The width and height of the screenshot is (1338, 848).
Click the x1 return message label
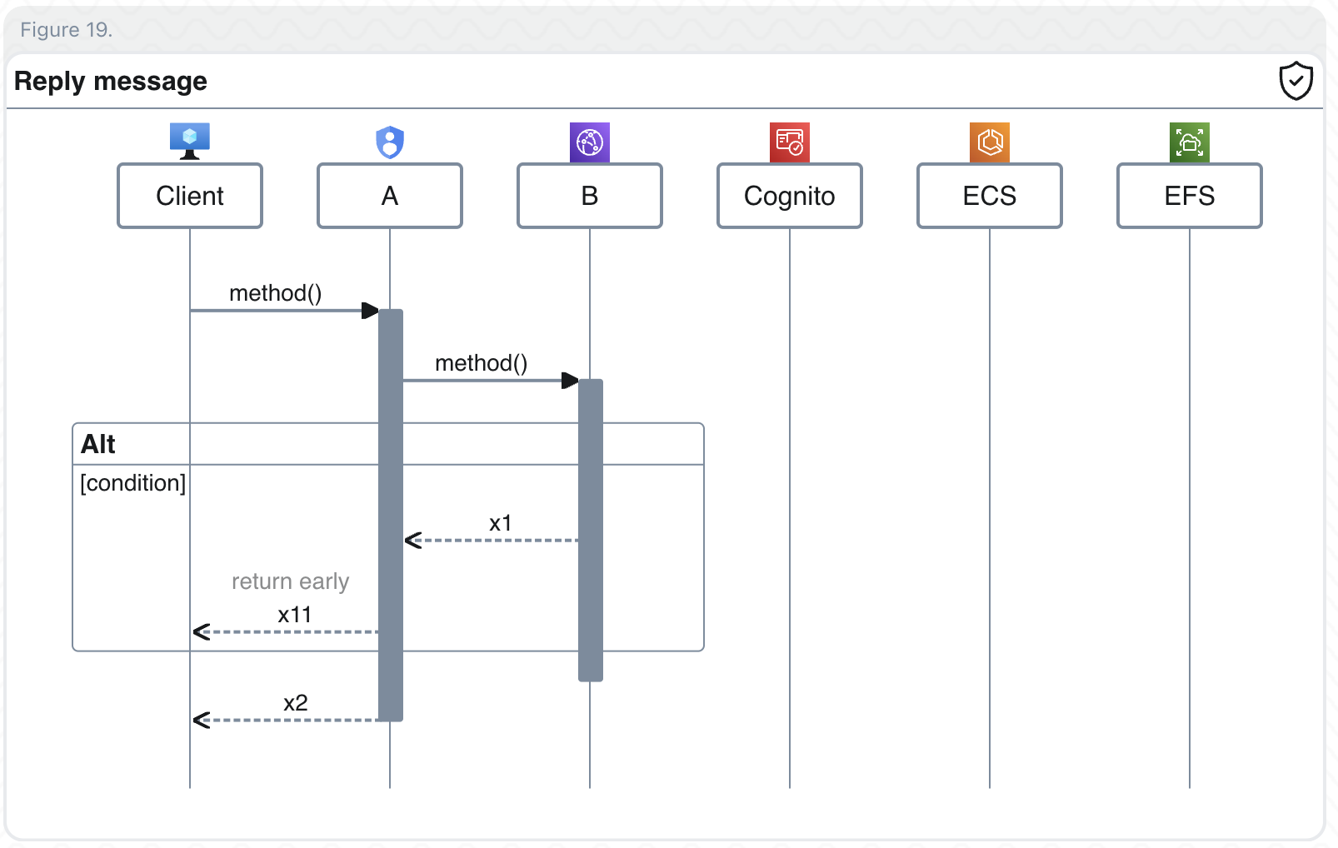(x=500, y=523)
